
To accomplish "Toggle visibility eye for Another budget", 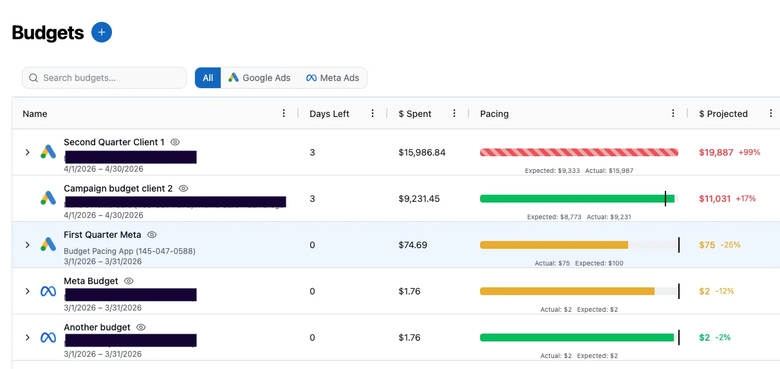I will pos(141,327).
